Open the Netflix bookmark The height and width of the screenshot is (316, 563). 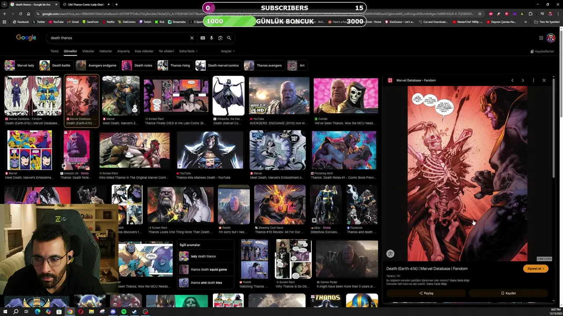(108, 22)
